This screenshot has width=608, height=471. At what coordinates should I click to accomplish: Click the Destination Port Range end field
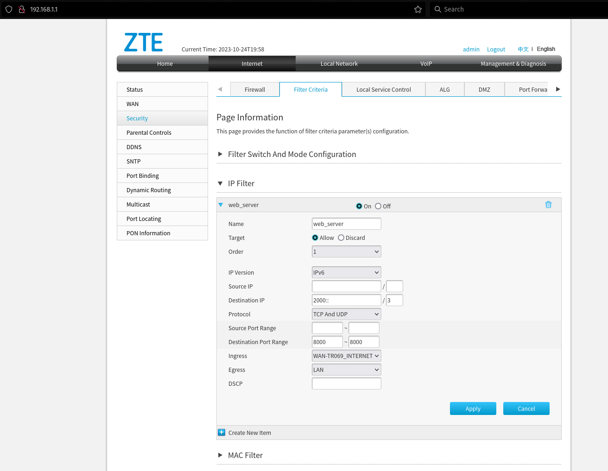click(x=364, y=342)
